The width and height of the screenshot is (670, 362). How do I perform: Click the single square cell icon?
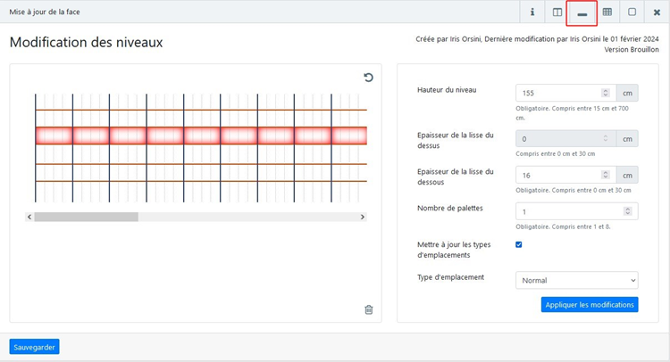click(x=632, y=12)
